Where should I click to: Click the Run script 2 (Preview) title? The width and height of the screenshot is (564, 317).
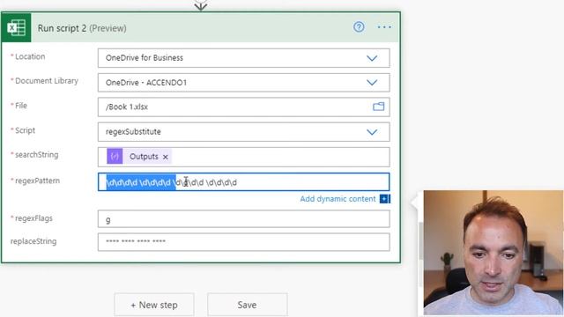click(x=82, y=28)
